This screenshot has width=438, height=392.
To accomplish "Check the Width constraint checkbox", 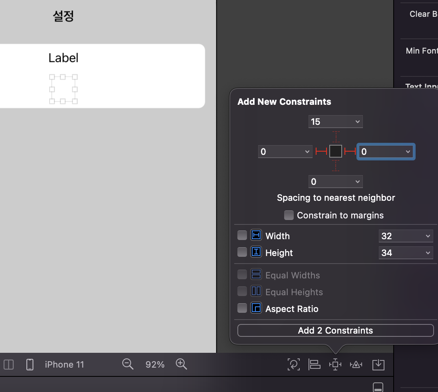I will click(242, 235).
